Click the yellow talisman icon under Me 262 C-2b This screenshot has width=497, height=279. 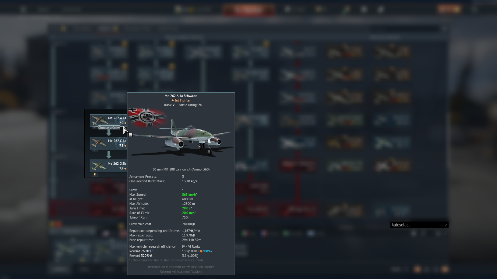tap(95, 174)
